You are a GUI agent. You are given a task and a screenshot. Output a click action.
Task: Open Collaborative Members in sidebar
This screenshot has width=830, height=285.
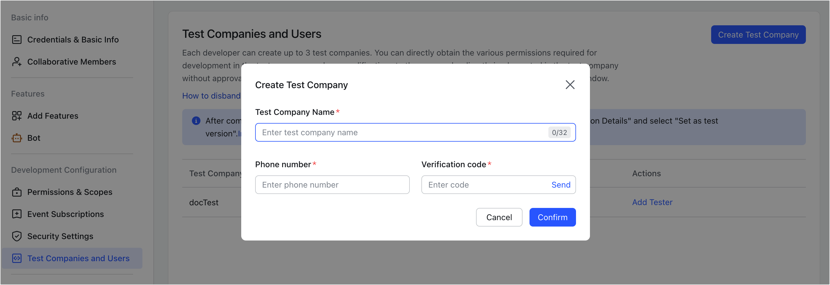tap(71, 62)
